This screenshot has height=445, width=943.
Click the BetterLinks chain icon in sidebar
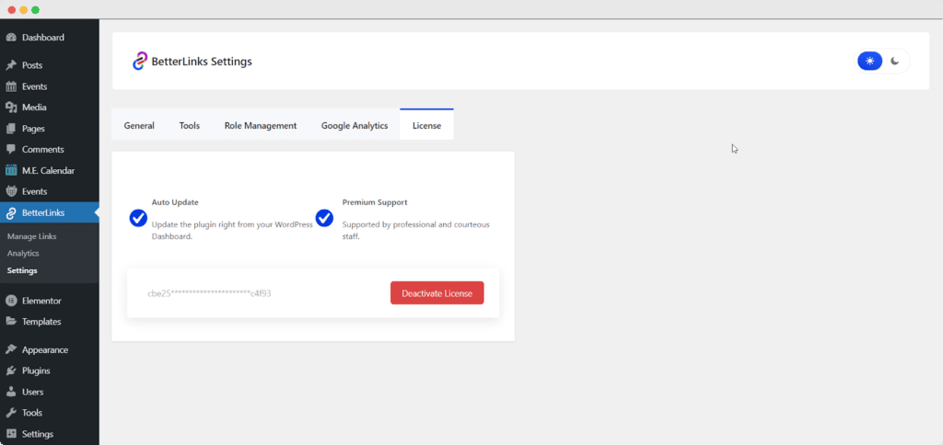11,213
